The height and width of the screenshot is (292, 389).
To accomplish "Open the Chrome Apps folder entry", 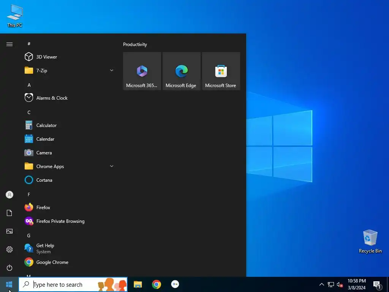I will click(x=70, y=167).
